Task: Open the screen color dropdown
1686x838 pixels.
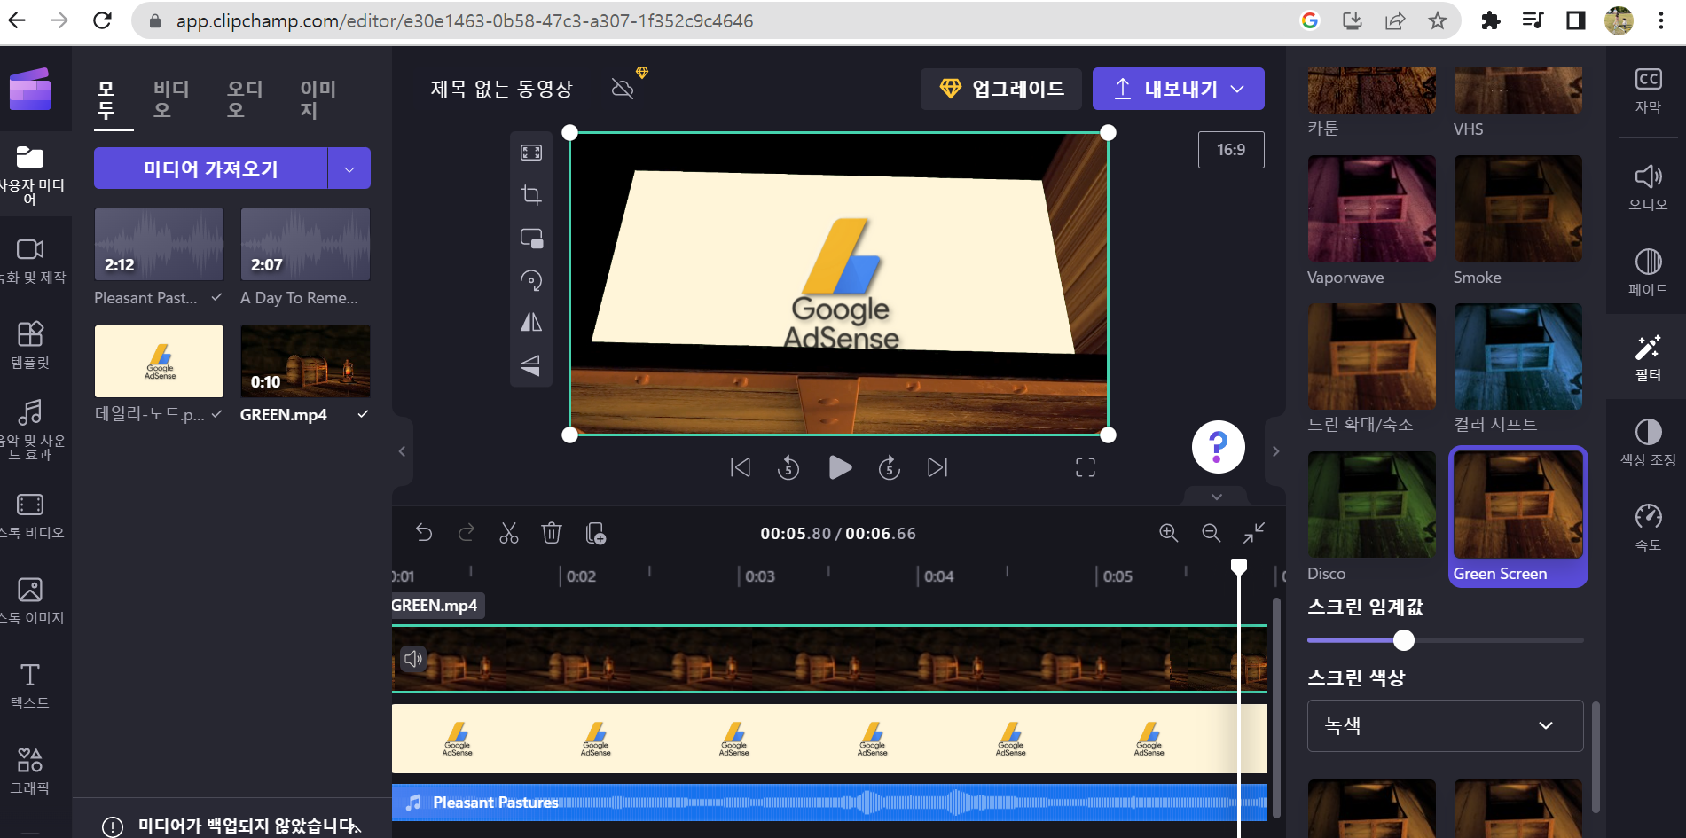Action: click(1445, 725)
